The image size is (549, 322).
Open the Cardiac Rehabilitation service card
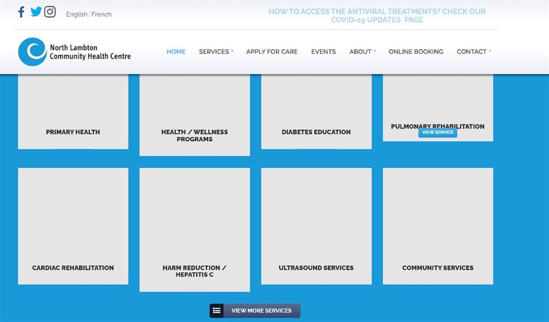73,226
